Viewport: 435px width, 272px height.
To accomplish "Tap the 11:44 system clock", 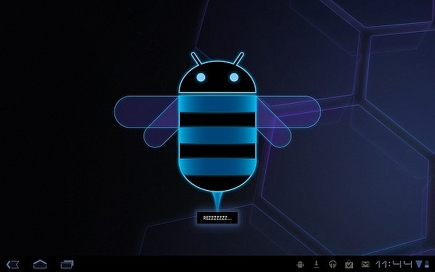I will (x=394, y=264).
